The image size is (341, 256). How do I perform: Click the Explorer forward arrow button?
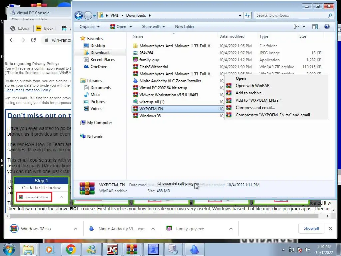pyautogui.click(x=88, y=15)
